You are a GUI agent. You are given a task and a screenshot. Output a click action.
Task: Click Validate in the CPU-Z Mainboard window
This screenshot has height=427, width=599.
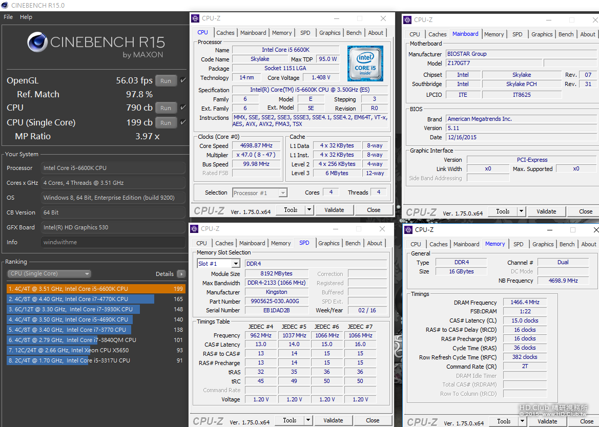(546, 211)
